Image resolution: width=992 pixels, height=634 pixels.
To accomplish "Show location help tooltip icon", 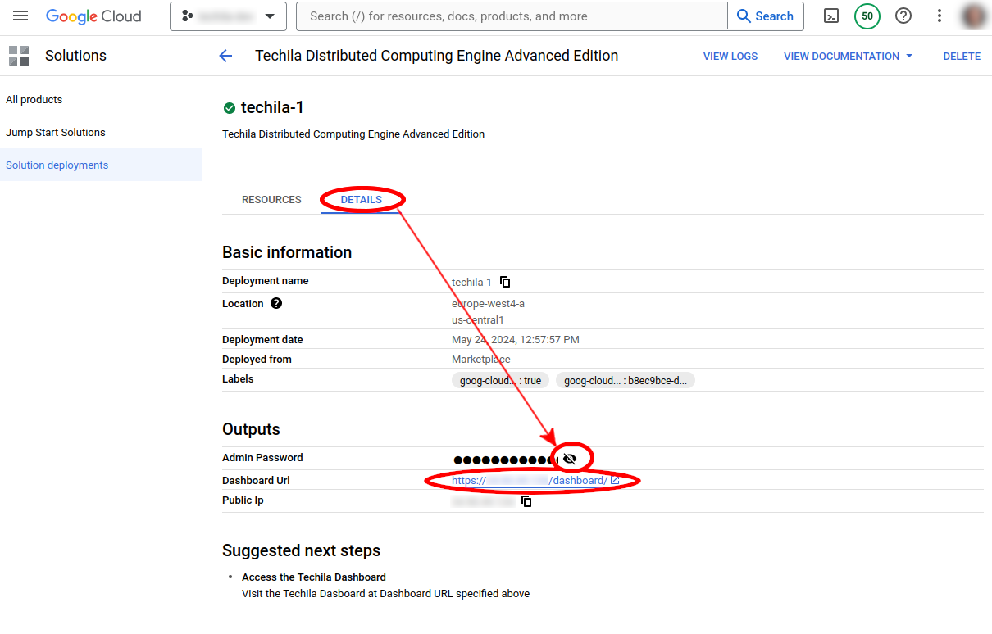I will (276, 303).
